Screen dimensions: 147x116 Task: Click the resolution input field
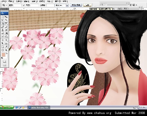(x=50, y=5)
